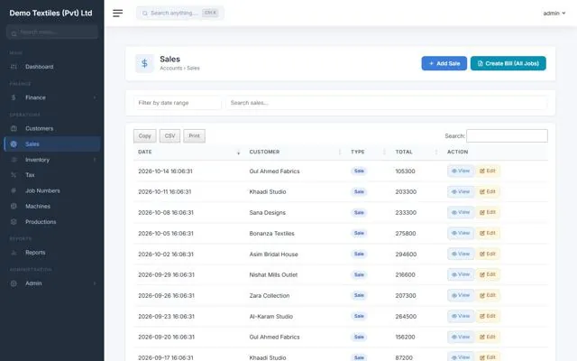577x361 pixels.
Task: View the Asim Bridal House sale
Action: click(x=461, y=254)
